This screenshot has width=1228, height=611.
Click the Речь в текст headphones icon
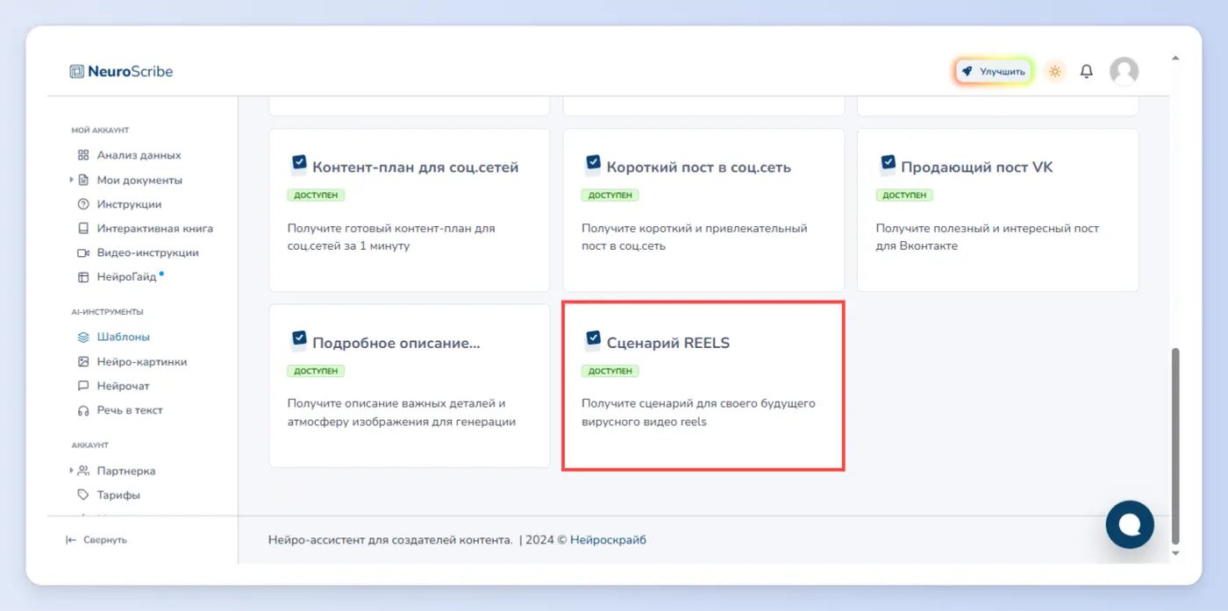click(83, 410)
